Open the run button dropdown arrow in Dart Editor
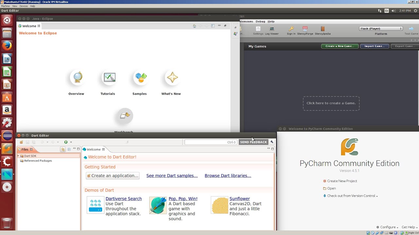This screenshot has width=419, height=235. [71, 142]
